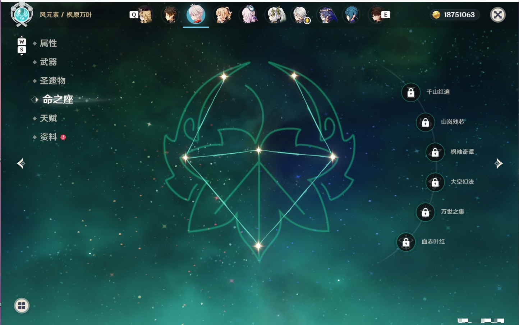Open the 天赋 talents menu
The height and width of the screenshot is (325, 519).
48,118
